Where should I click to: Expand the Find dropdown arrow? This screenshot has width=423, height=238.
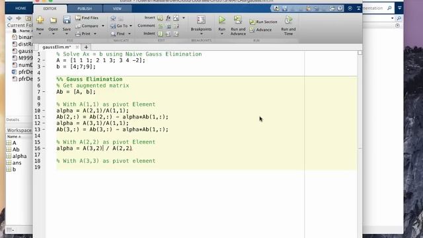pyautogui.click(x=130, y=34)
